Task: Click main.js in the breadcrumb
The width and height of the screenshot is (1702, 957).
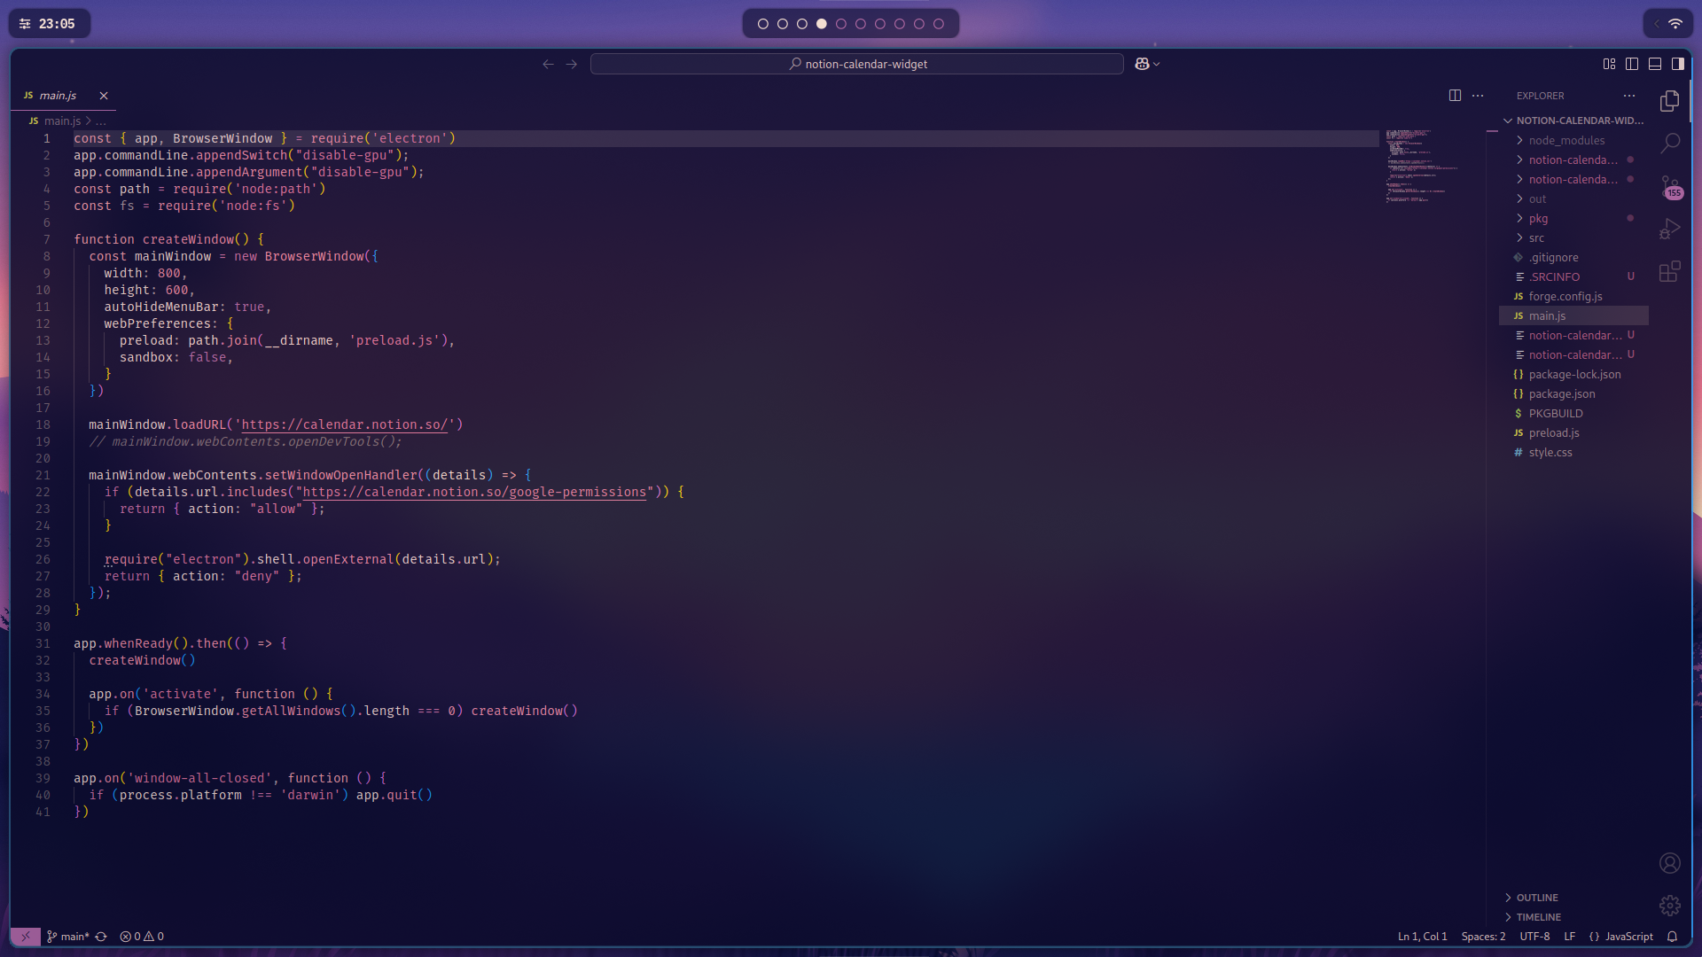Action: coord(62,121)
